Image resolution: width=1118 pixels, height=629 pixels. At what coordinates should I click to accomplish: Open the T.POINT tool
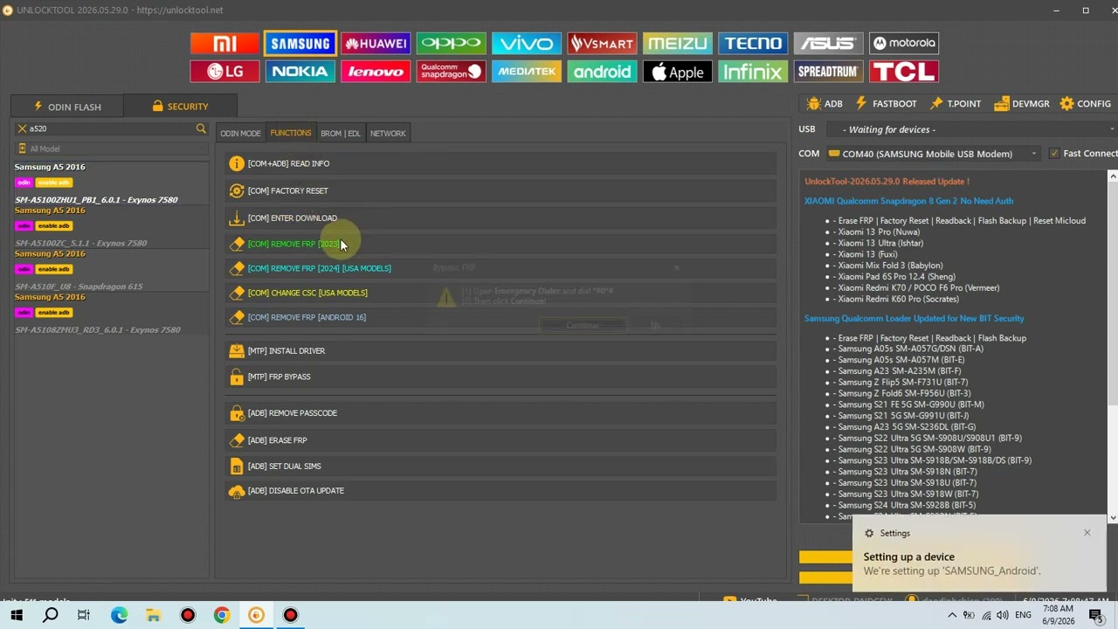coord(955,104)
